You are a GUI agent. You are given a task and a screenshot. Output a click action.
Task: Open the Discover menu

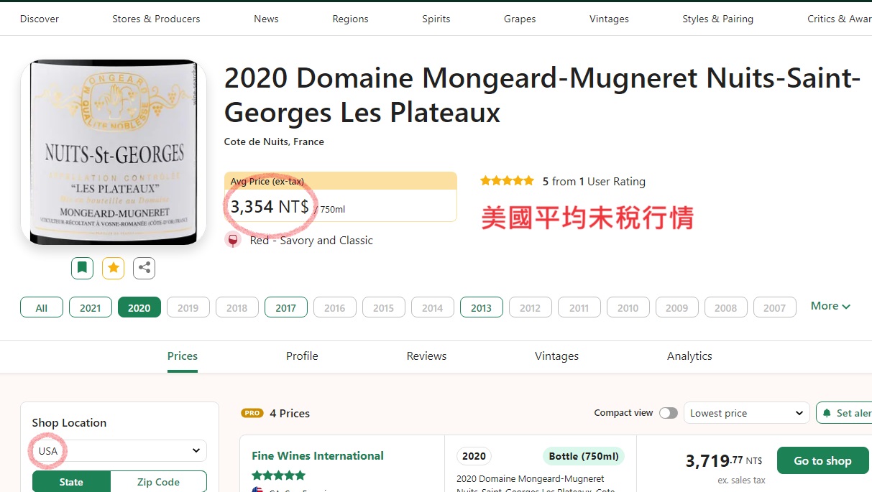click(40, 19)
